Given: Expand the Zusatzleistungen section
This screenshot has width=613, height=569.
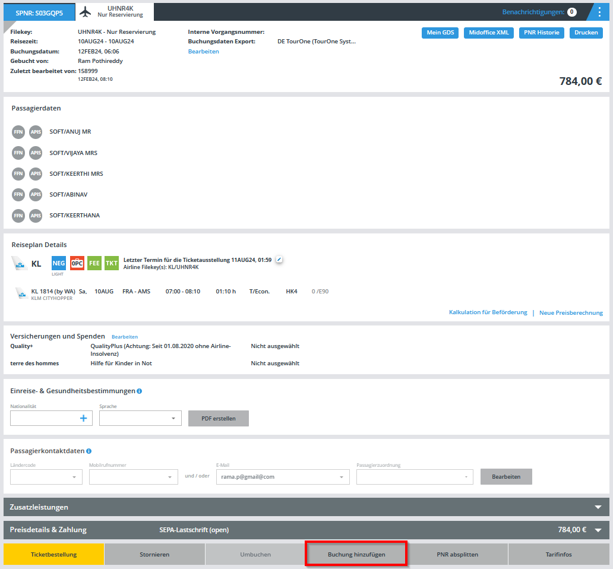Looking at the screenshot, I should pos(598,507).
